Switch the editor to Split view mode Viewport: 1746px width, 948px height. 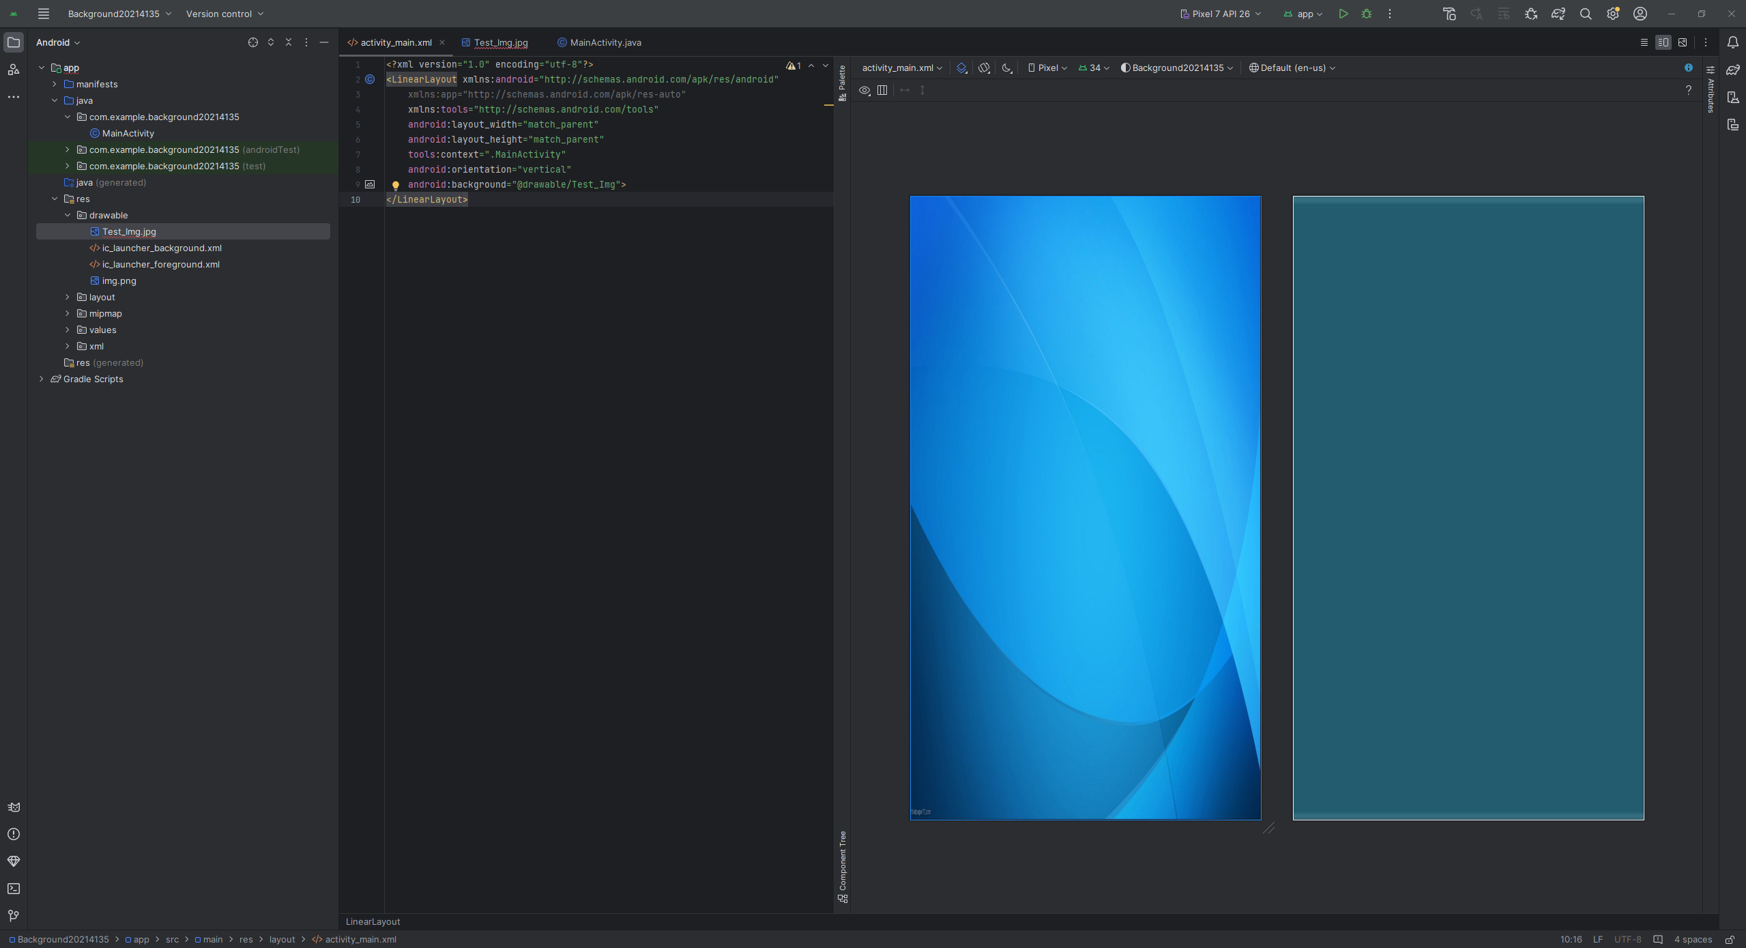pos(1663,42)
